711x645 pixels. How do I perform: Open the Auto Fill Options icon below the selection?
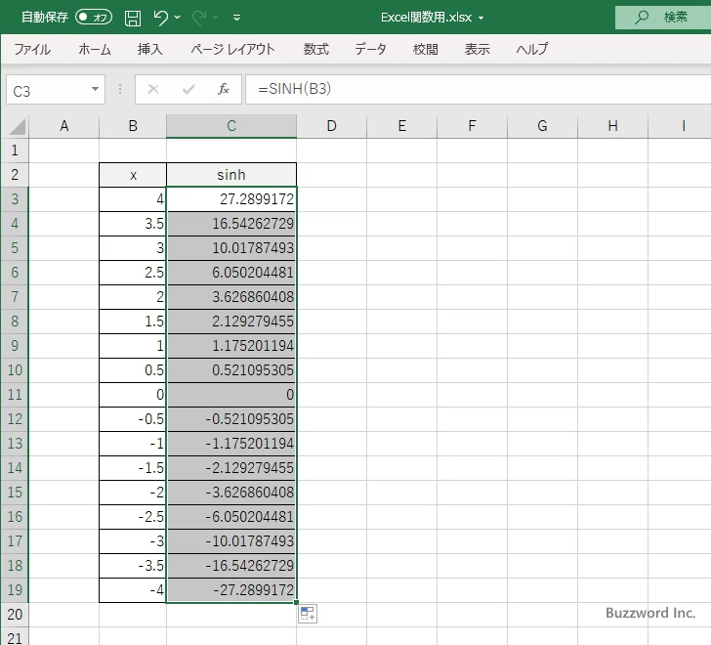pos(308,614)
